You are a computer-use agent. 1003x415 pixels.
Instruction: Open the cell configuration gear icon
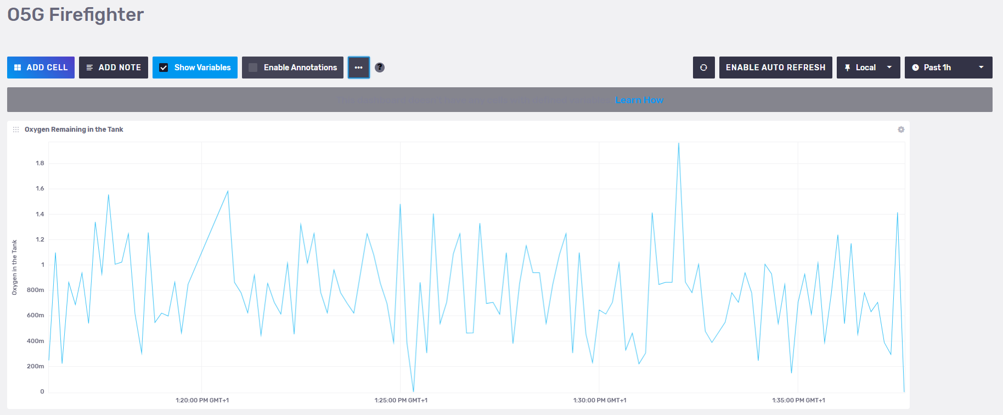pos(901,130)
